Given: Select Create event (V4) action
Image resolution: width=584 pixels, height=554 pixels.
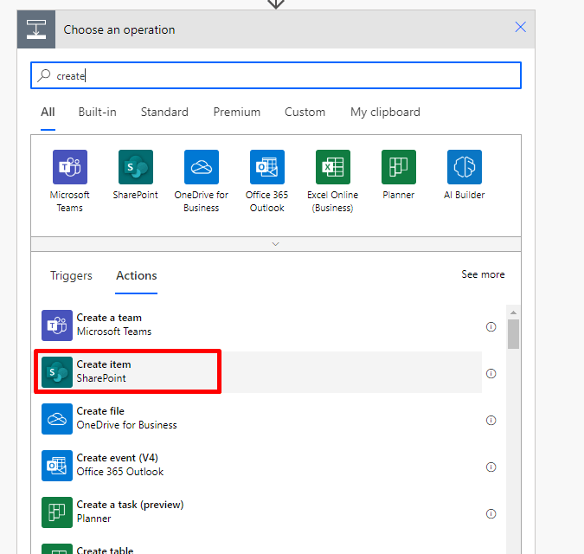Looking at the screenshot, I should tap(118, 465).
